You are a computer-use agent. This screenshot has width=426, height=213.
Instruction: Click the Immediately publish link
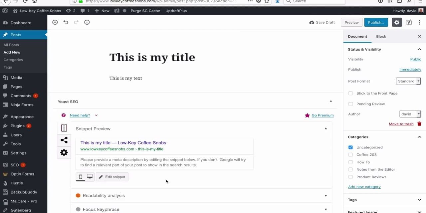410,70
